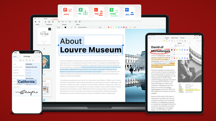
Task: Open Organize Pages tab on tablet
Action: click(x=174, y=38)
